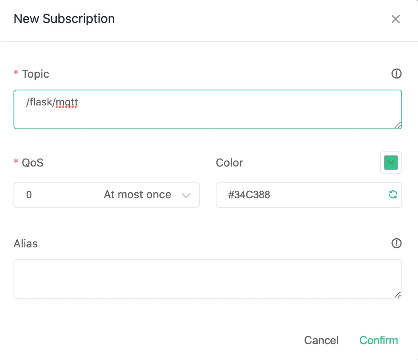Click the empty Alias textarea
Viewport: 418px width, 360px height.
tap(178, 279)
